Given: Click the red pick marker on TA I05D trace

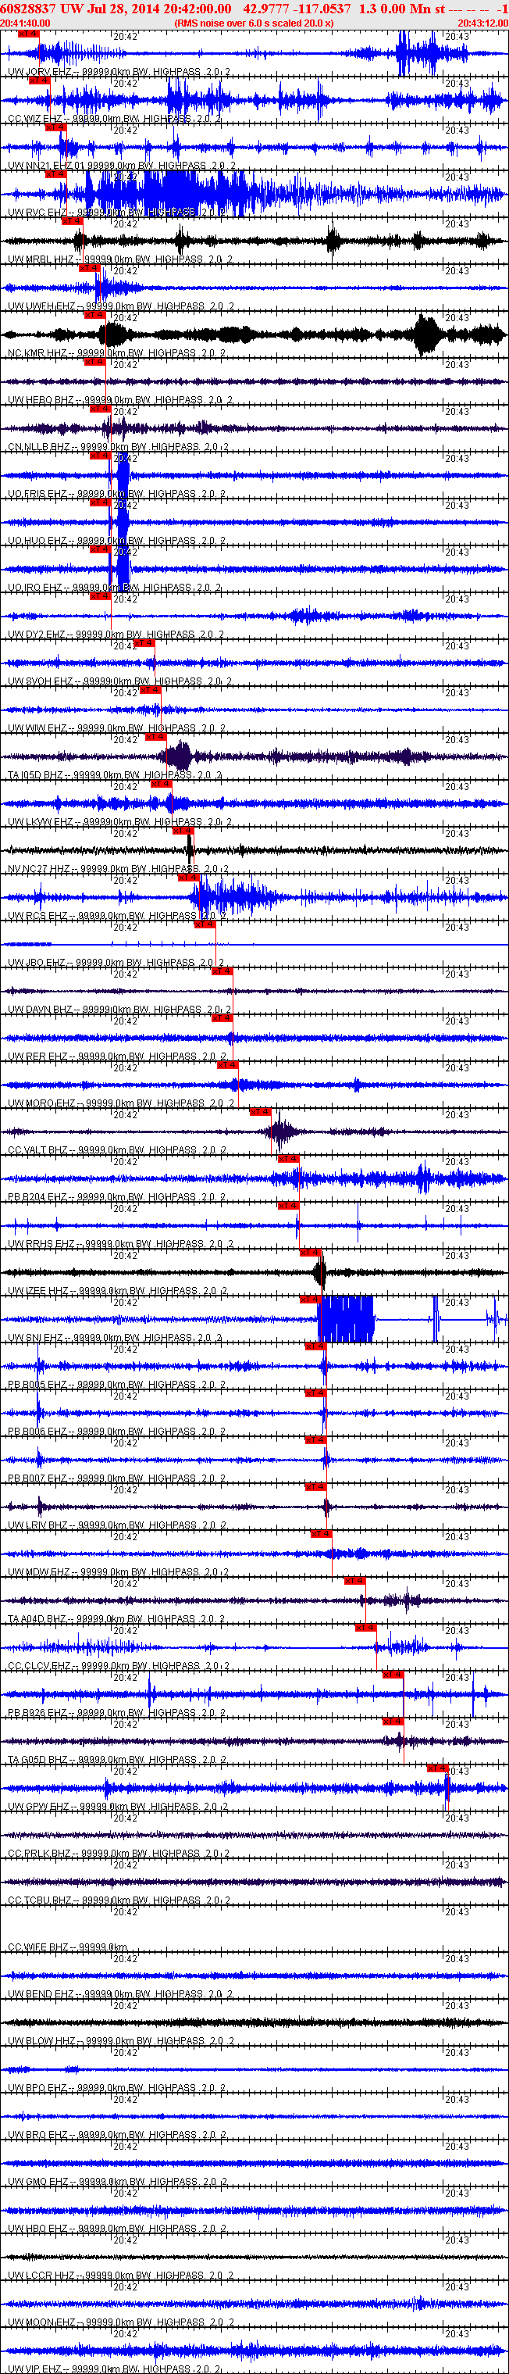Looking at the screenshot, I should click(x=155, y=736).
